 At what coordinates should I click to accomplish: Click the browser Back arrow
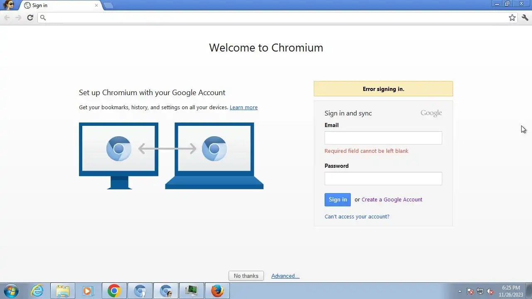coord(7,17)
